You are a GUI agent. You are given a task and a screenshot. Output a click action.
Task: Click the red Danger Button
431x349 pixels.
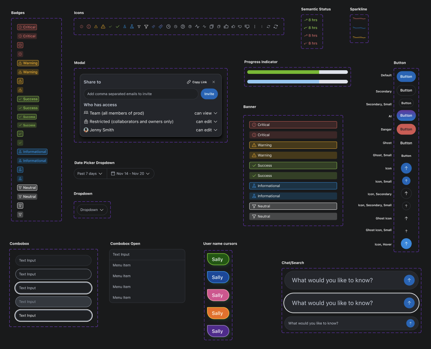point(406,129)
